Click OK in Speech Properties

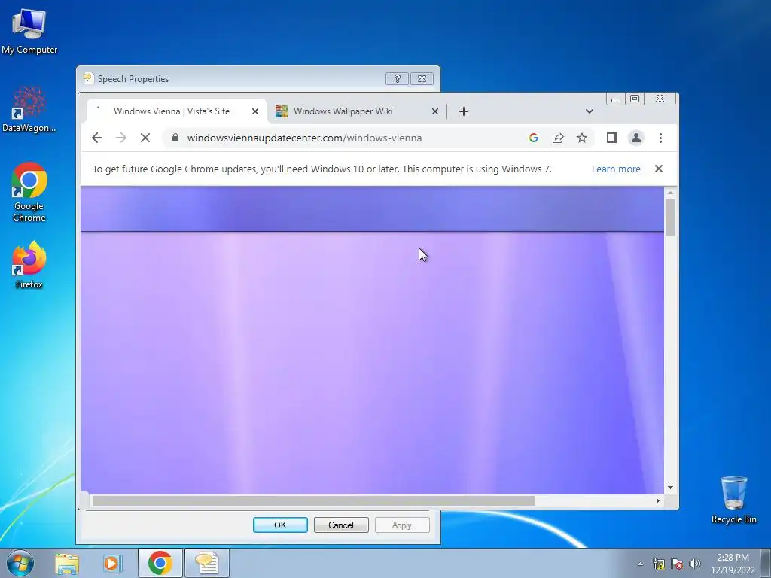pos(280,525)
